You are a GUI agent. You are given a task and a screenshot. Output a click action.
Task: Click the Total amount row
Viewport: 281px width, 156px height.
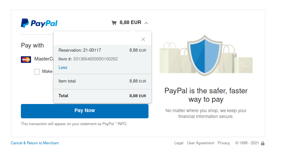tap(102, 96)
